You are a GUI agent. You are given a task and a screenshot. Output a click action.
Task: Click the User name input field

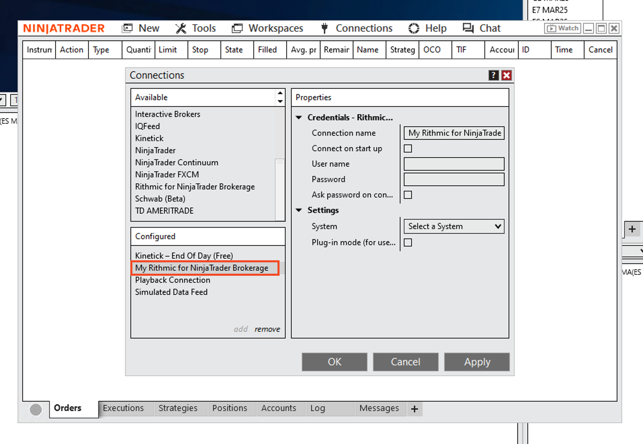click(x=454, y=164)
